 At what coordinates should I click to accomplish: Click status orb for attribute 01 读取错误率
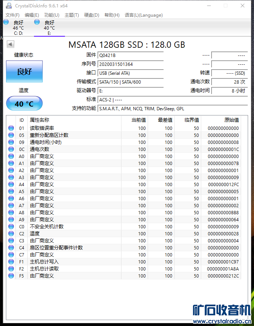coord(11,128)
